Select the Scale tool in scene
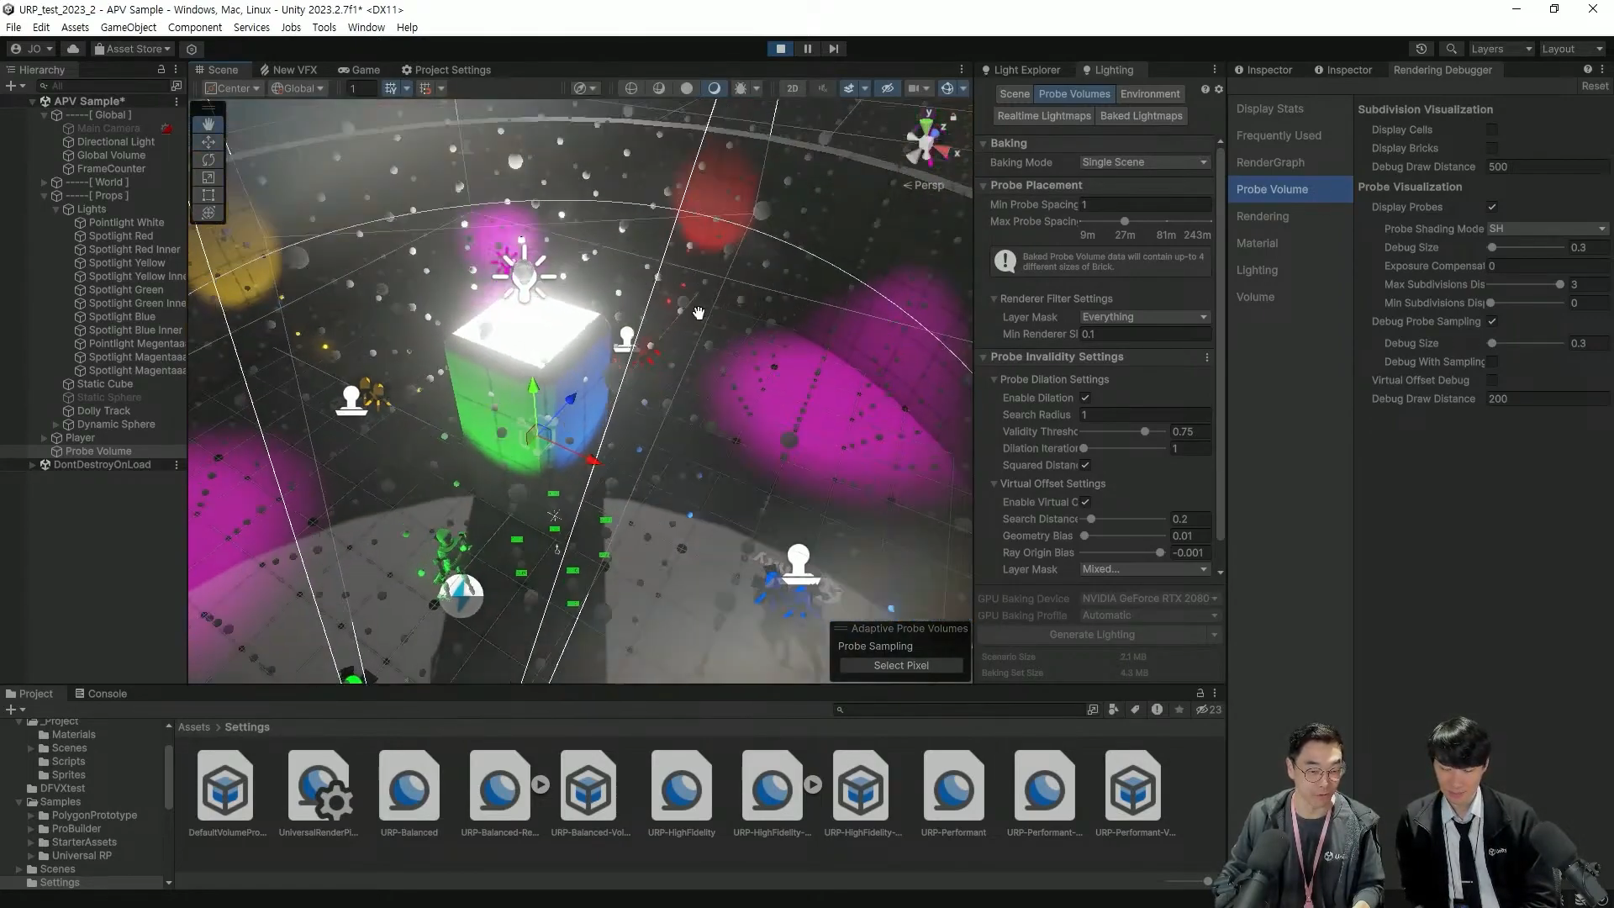The width and height of the screenshot is (1614, 908). [208, 177]
